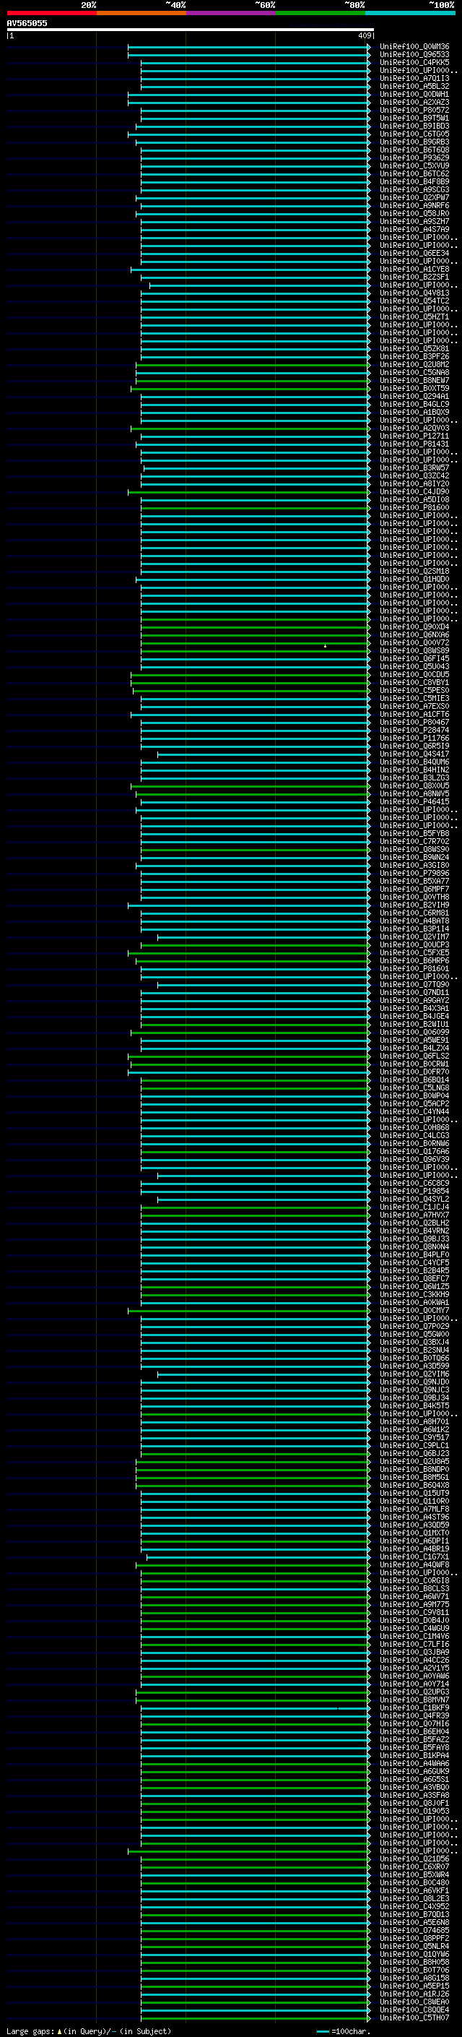This screenshot has width=462, height=2037.
Task: Select hit label UniRef100_C8VBY1
Action: point(414,682)
